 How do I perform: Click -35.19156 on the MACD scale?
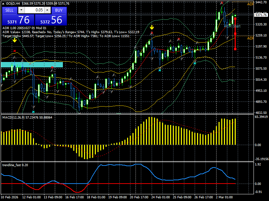pos(262,159)
